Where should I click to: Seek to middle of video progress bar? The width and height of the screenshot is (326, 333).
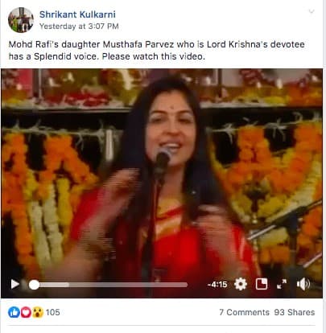108,285
